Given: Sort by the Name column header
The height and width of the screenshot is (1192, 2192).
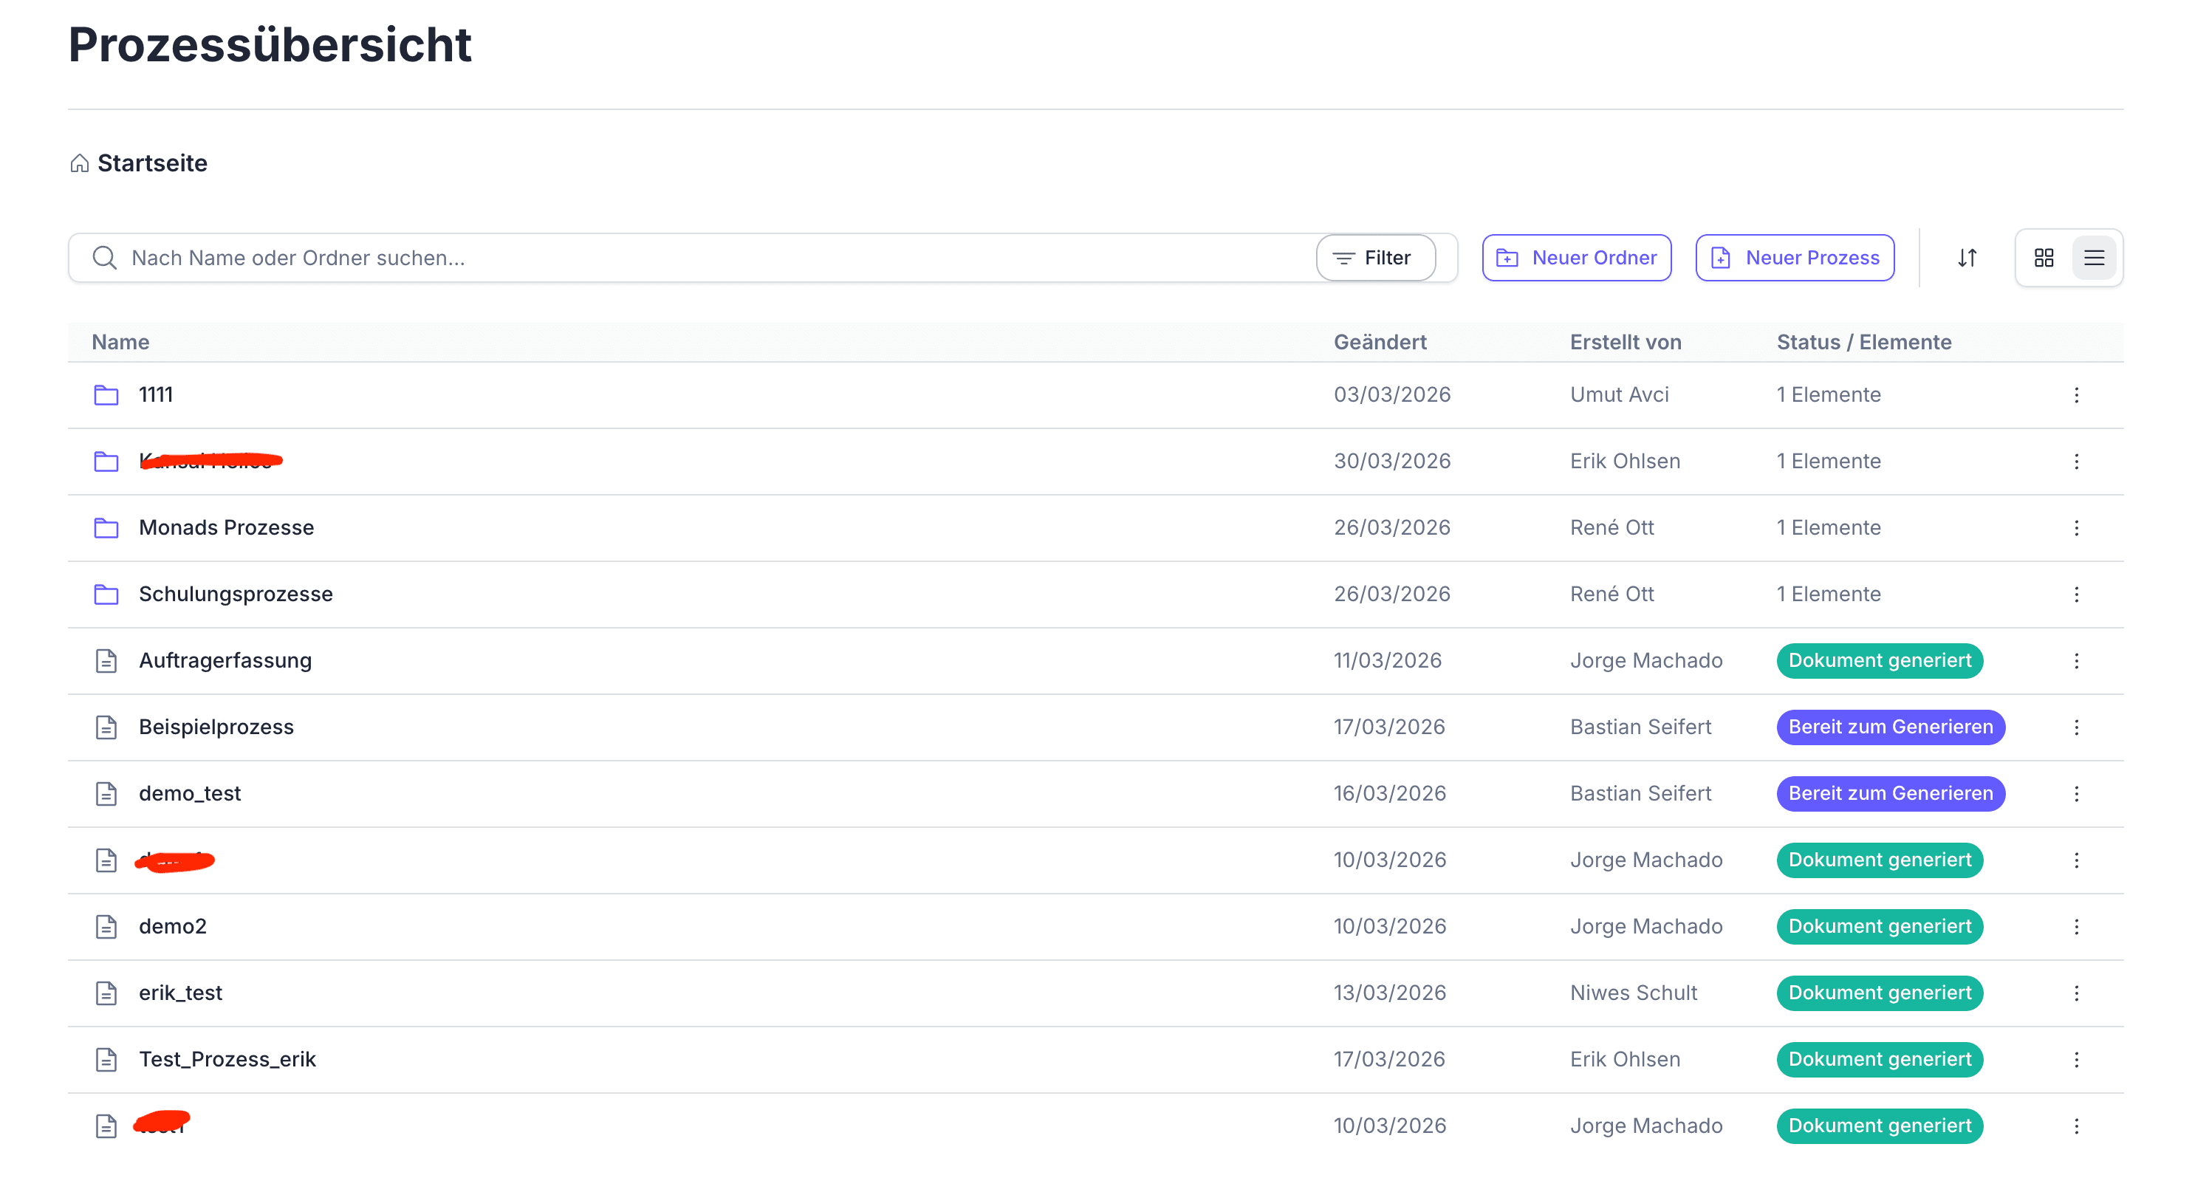Looking at the screenshot, I should coord(120,342).
